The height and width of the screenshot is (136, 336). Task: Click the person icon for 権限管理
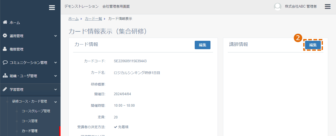[5, 49]
